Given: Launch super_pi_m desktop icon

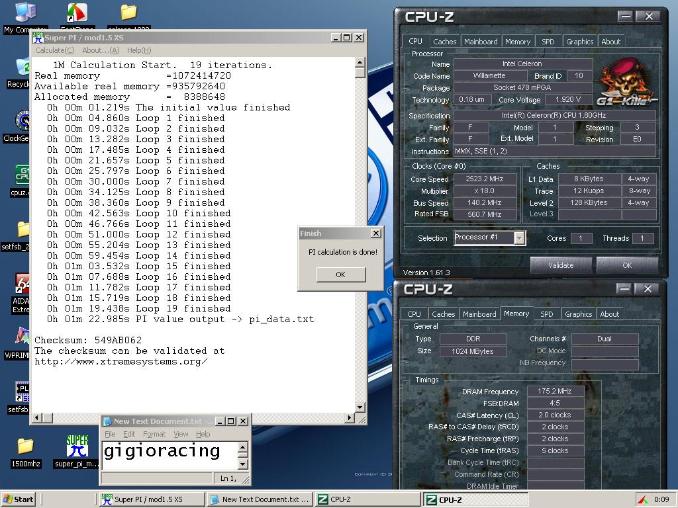Looking at the screenshot, I should (77, 446).
